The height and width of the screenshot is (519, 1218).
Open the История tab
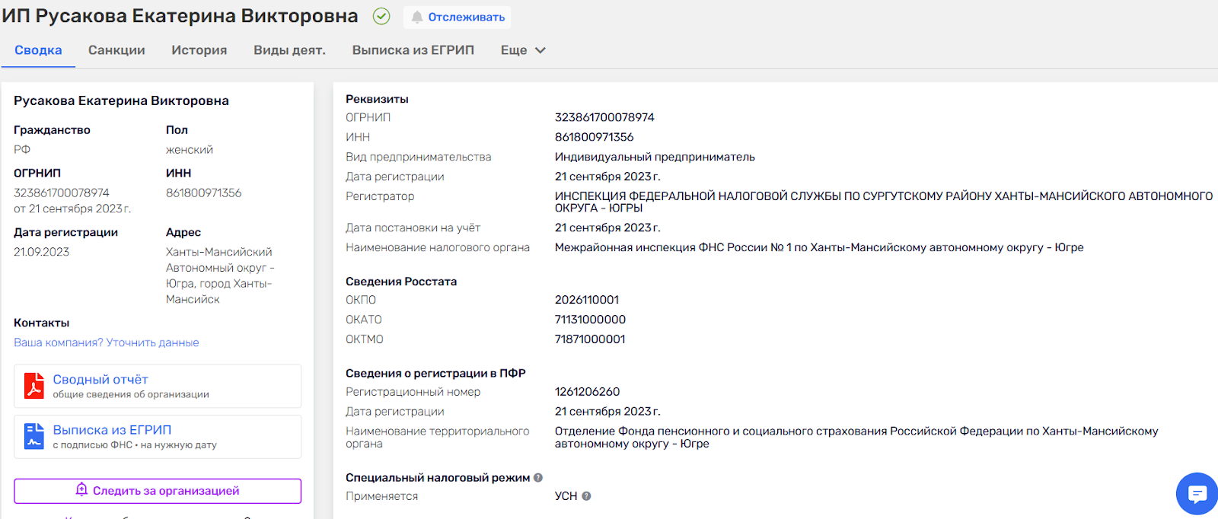tap(199, 50)
